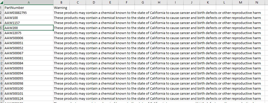The image size is (268, 103).
Task: Click the PartNumber header cell
Action: point(28,8)
